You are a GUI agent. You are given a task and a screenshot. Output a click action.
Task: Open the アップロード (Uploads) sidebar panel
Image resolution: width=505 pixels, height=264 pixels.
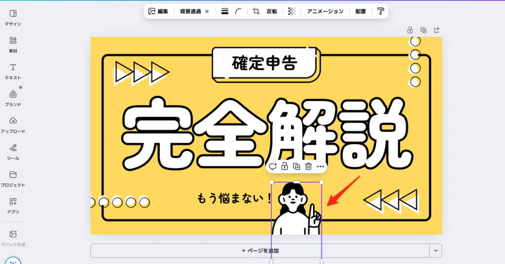[x=13, y=125]
